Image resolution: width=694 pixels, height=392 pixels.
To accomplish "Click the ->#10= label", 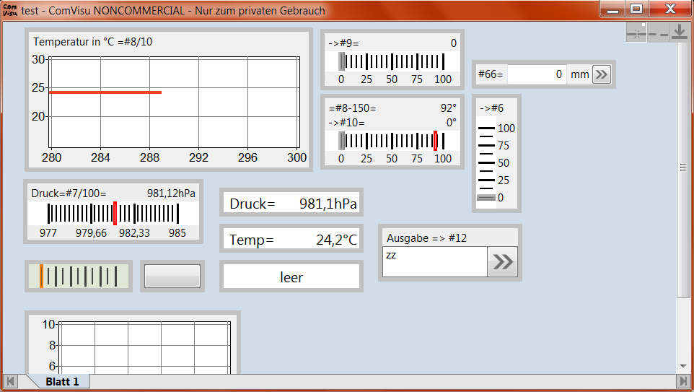I will pos(346,123).
